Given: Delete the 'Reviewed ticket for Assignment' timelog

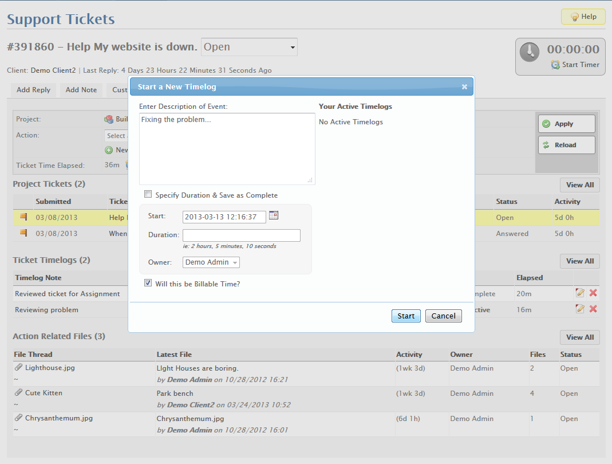Looking at the screenshot, I should pyautogui.click(x=593, y=293).
